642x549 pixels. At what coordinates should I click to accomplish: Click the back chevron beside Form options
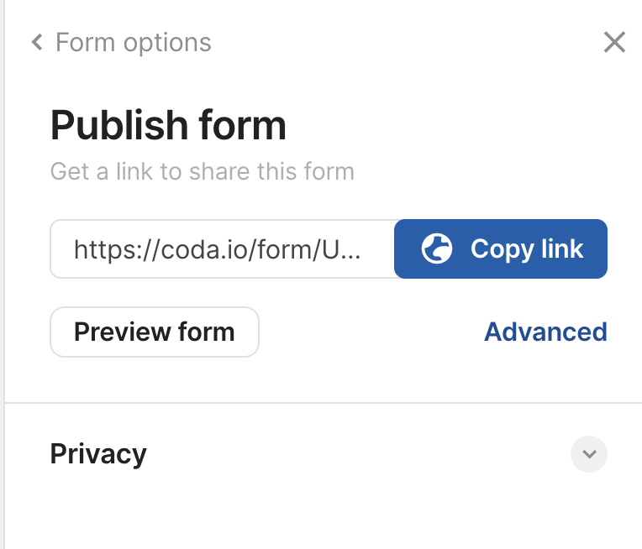37,42
